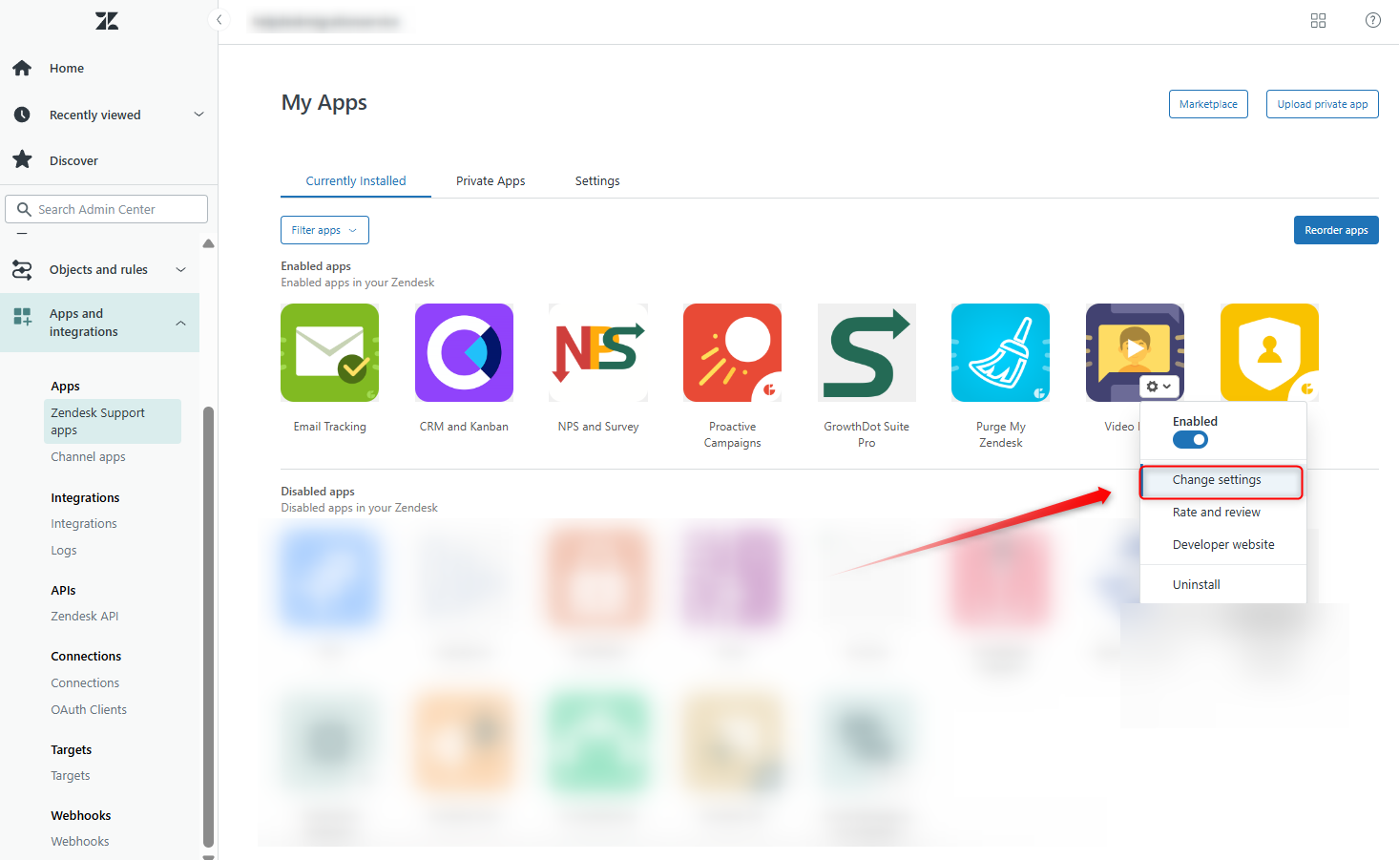Screen dimensions: 1399x860
Task: Open the GrowthDot Suite Pro app icon
Action: (867, 352)
